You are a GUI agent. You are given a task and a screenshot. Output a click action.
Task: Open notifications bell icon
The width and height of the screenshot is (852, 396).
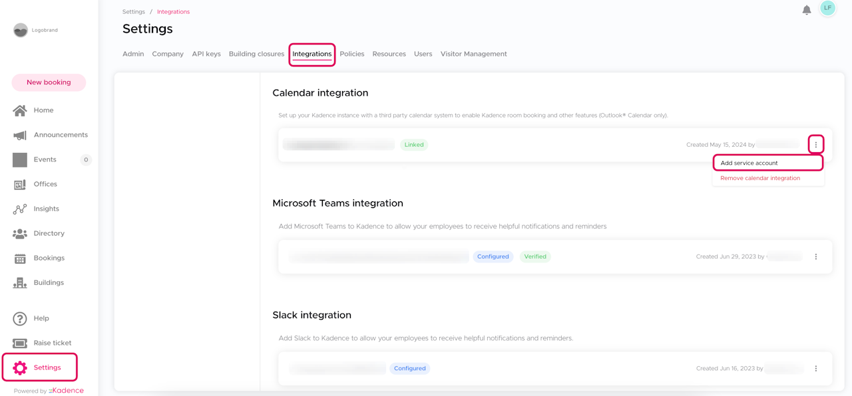click(x=807, y=9)
